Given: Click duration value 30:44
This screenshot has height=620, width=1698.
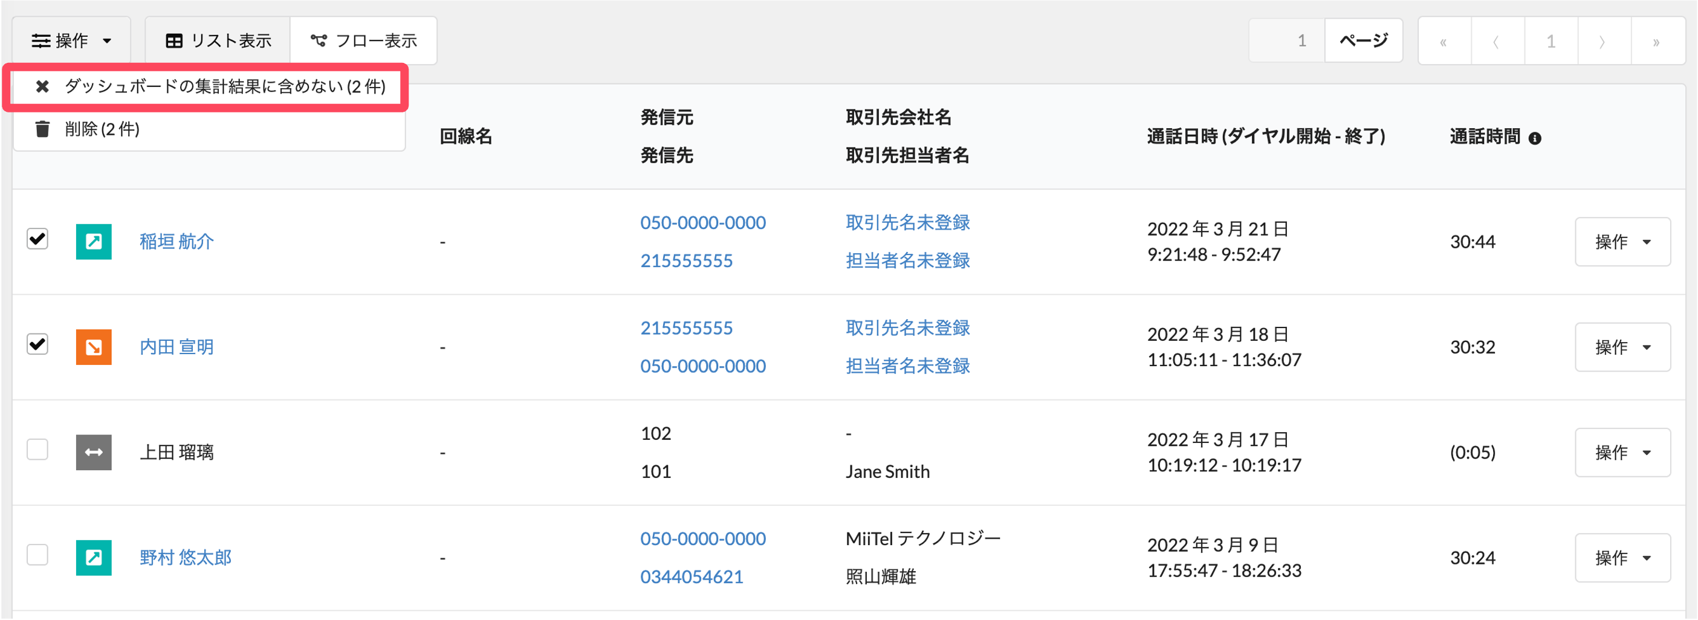Looking at the screenshot, I should point(1473,242).
